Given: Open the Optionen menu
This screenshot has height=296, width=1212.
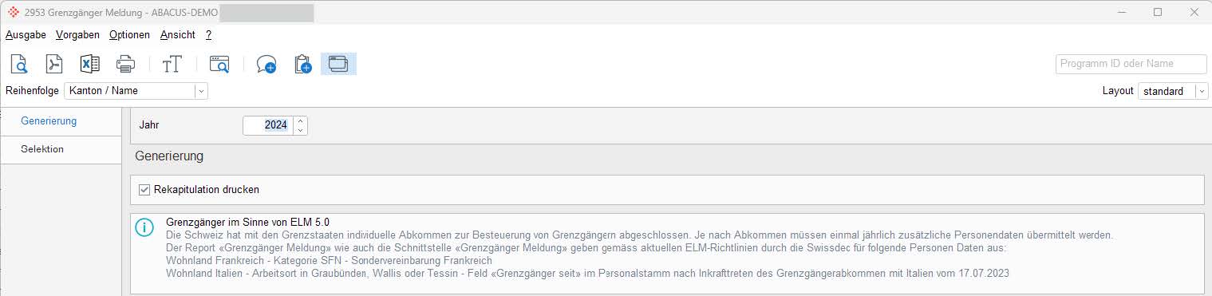Looking at the screenshot, I should coord(129,35).
